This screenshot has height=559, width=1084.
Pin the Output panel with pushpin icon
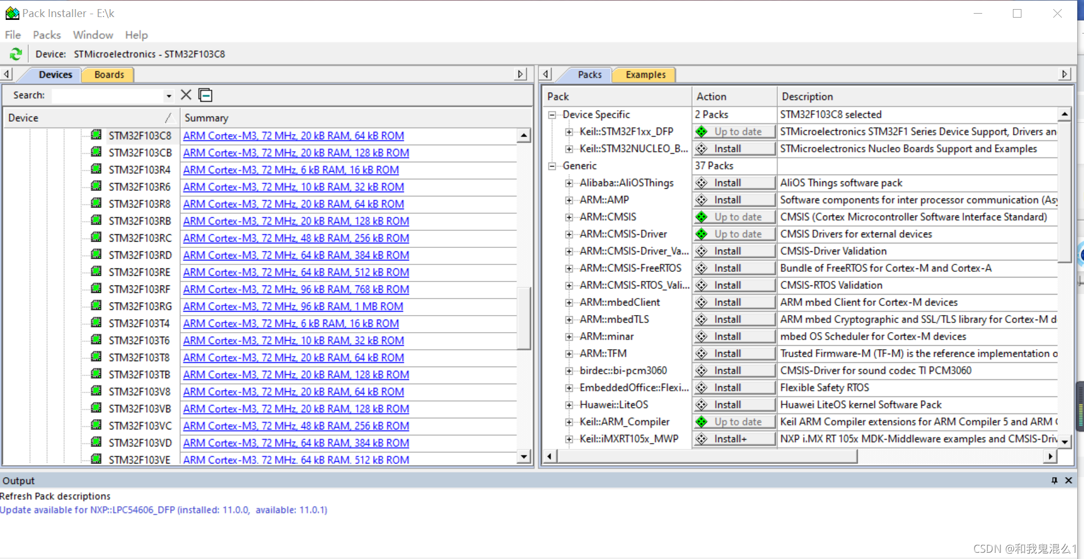tap(1054, 481)
